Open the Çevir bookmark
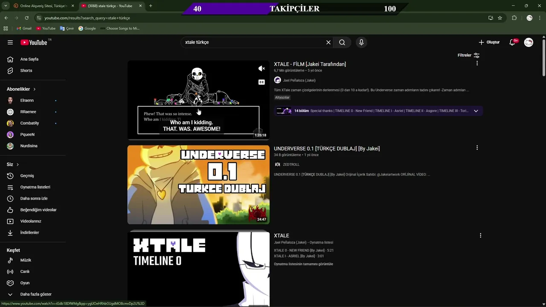The width and height of the screenshot is (546, 307). (x=67, y=28)
